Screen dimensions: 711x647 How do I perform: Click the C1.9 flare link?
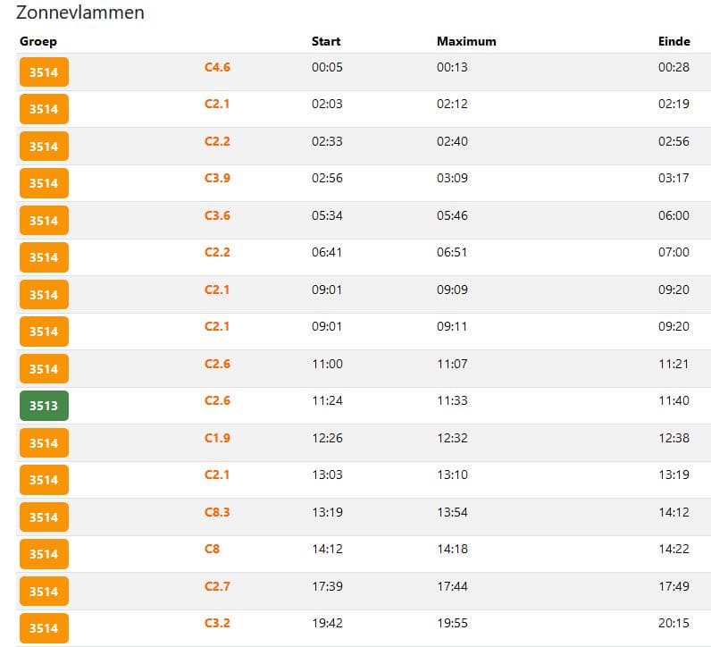pos(217,438)
